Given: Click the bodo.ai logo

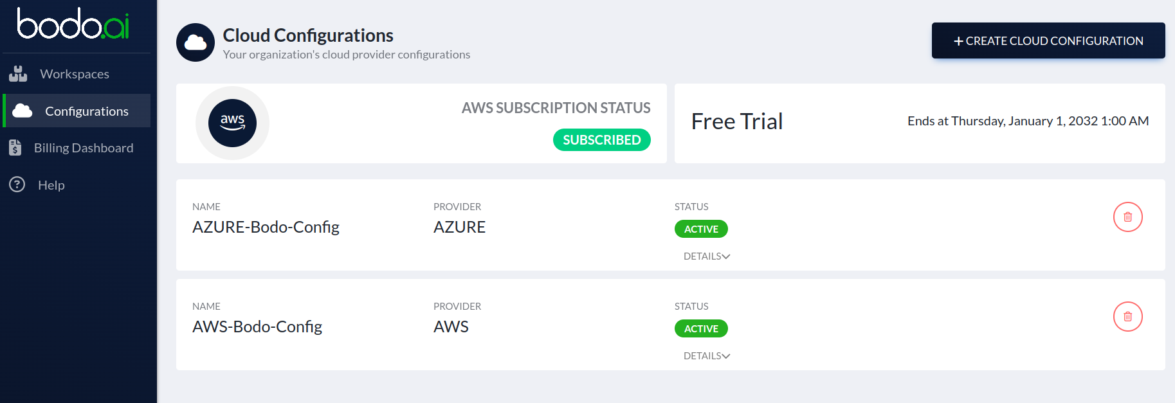Looking at the screenshot, I should [x=73, y=24].
